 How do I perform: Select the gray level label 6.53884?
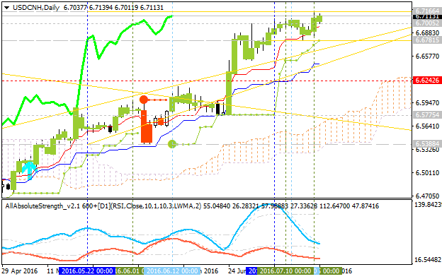pos(427,144)
